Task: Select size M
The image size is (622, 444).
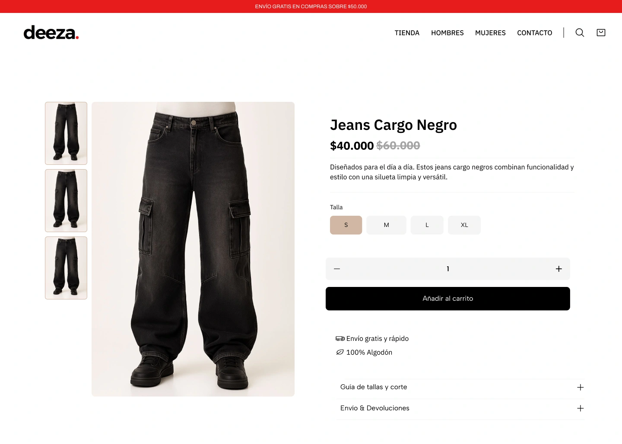Action: click(386, 225)
